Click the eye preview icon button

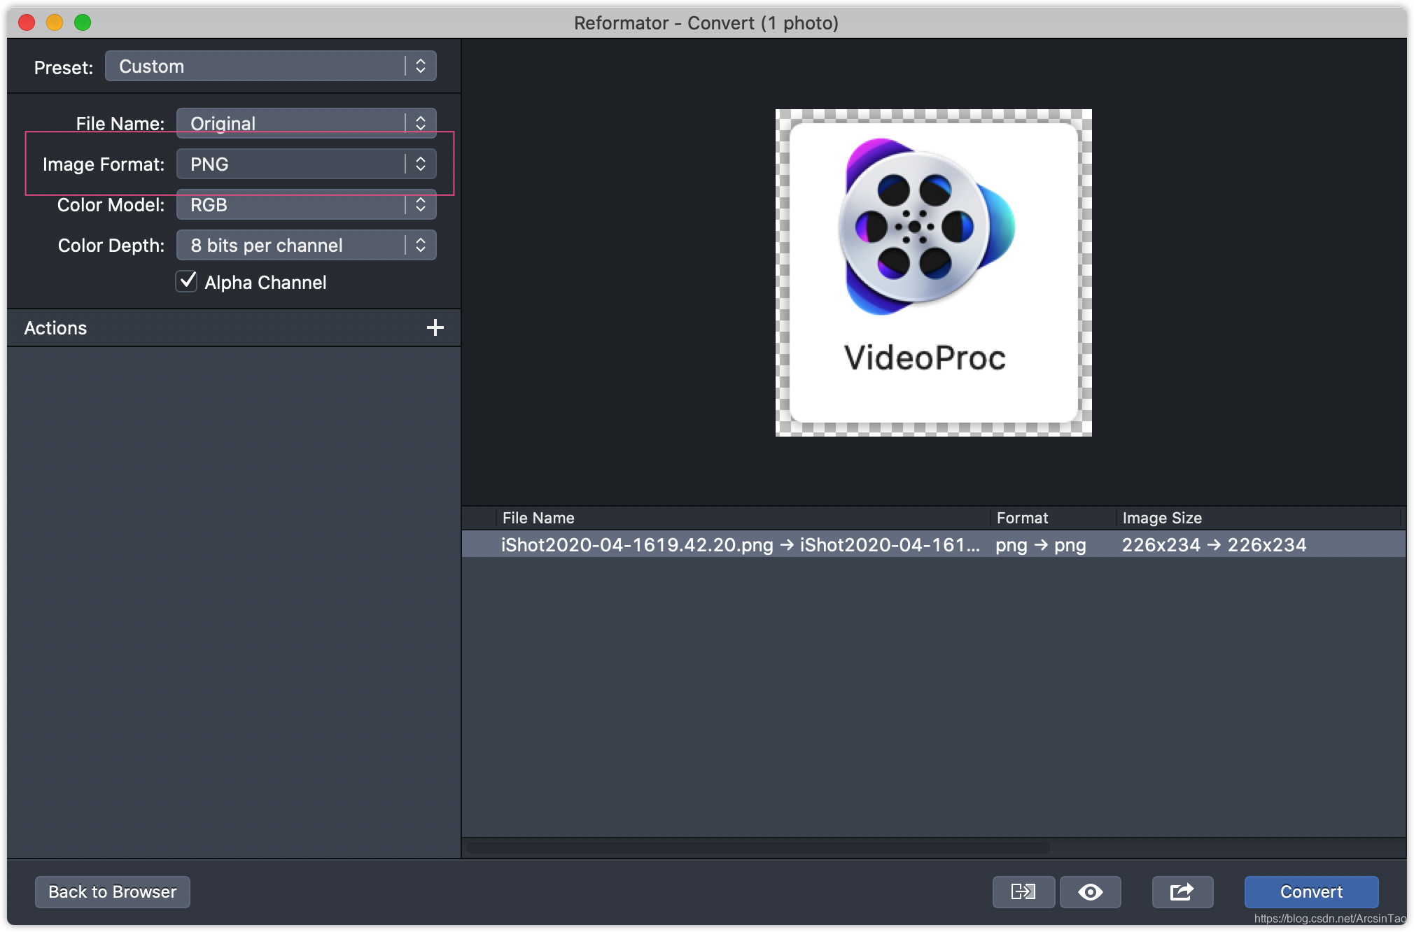(1090, 891)
